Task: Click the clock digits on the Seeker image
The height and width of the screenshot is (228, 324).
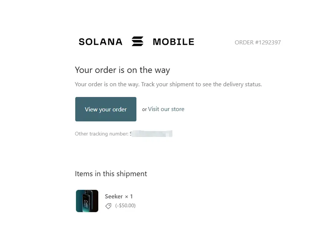Action: point(86,204)
